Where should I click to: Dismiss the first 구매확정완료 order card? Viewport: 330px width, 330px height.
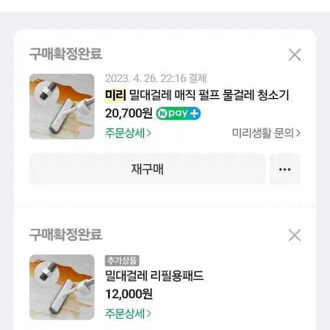pyautogui.click(x=295, y=55)
